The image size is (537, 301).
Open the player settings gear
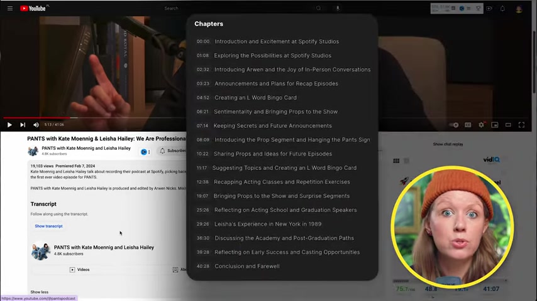click(x=481, y=125)
